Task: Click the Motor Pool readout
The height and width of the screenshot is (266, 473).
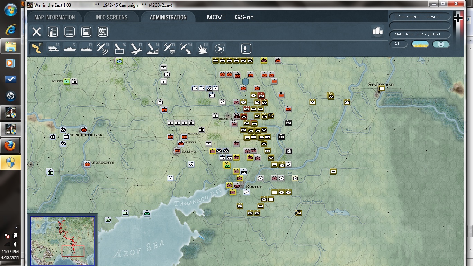Action: 420,34
